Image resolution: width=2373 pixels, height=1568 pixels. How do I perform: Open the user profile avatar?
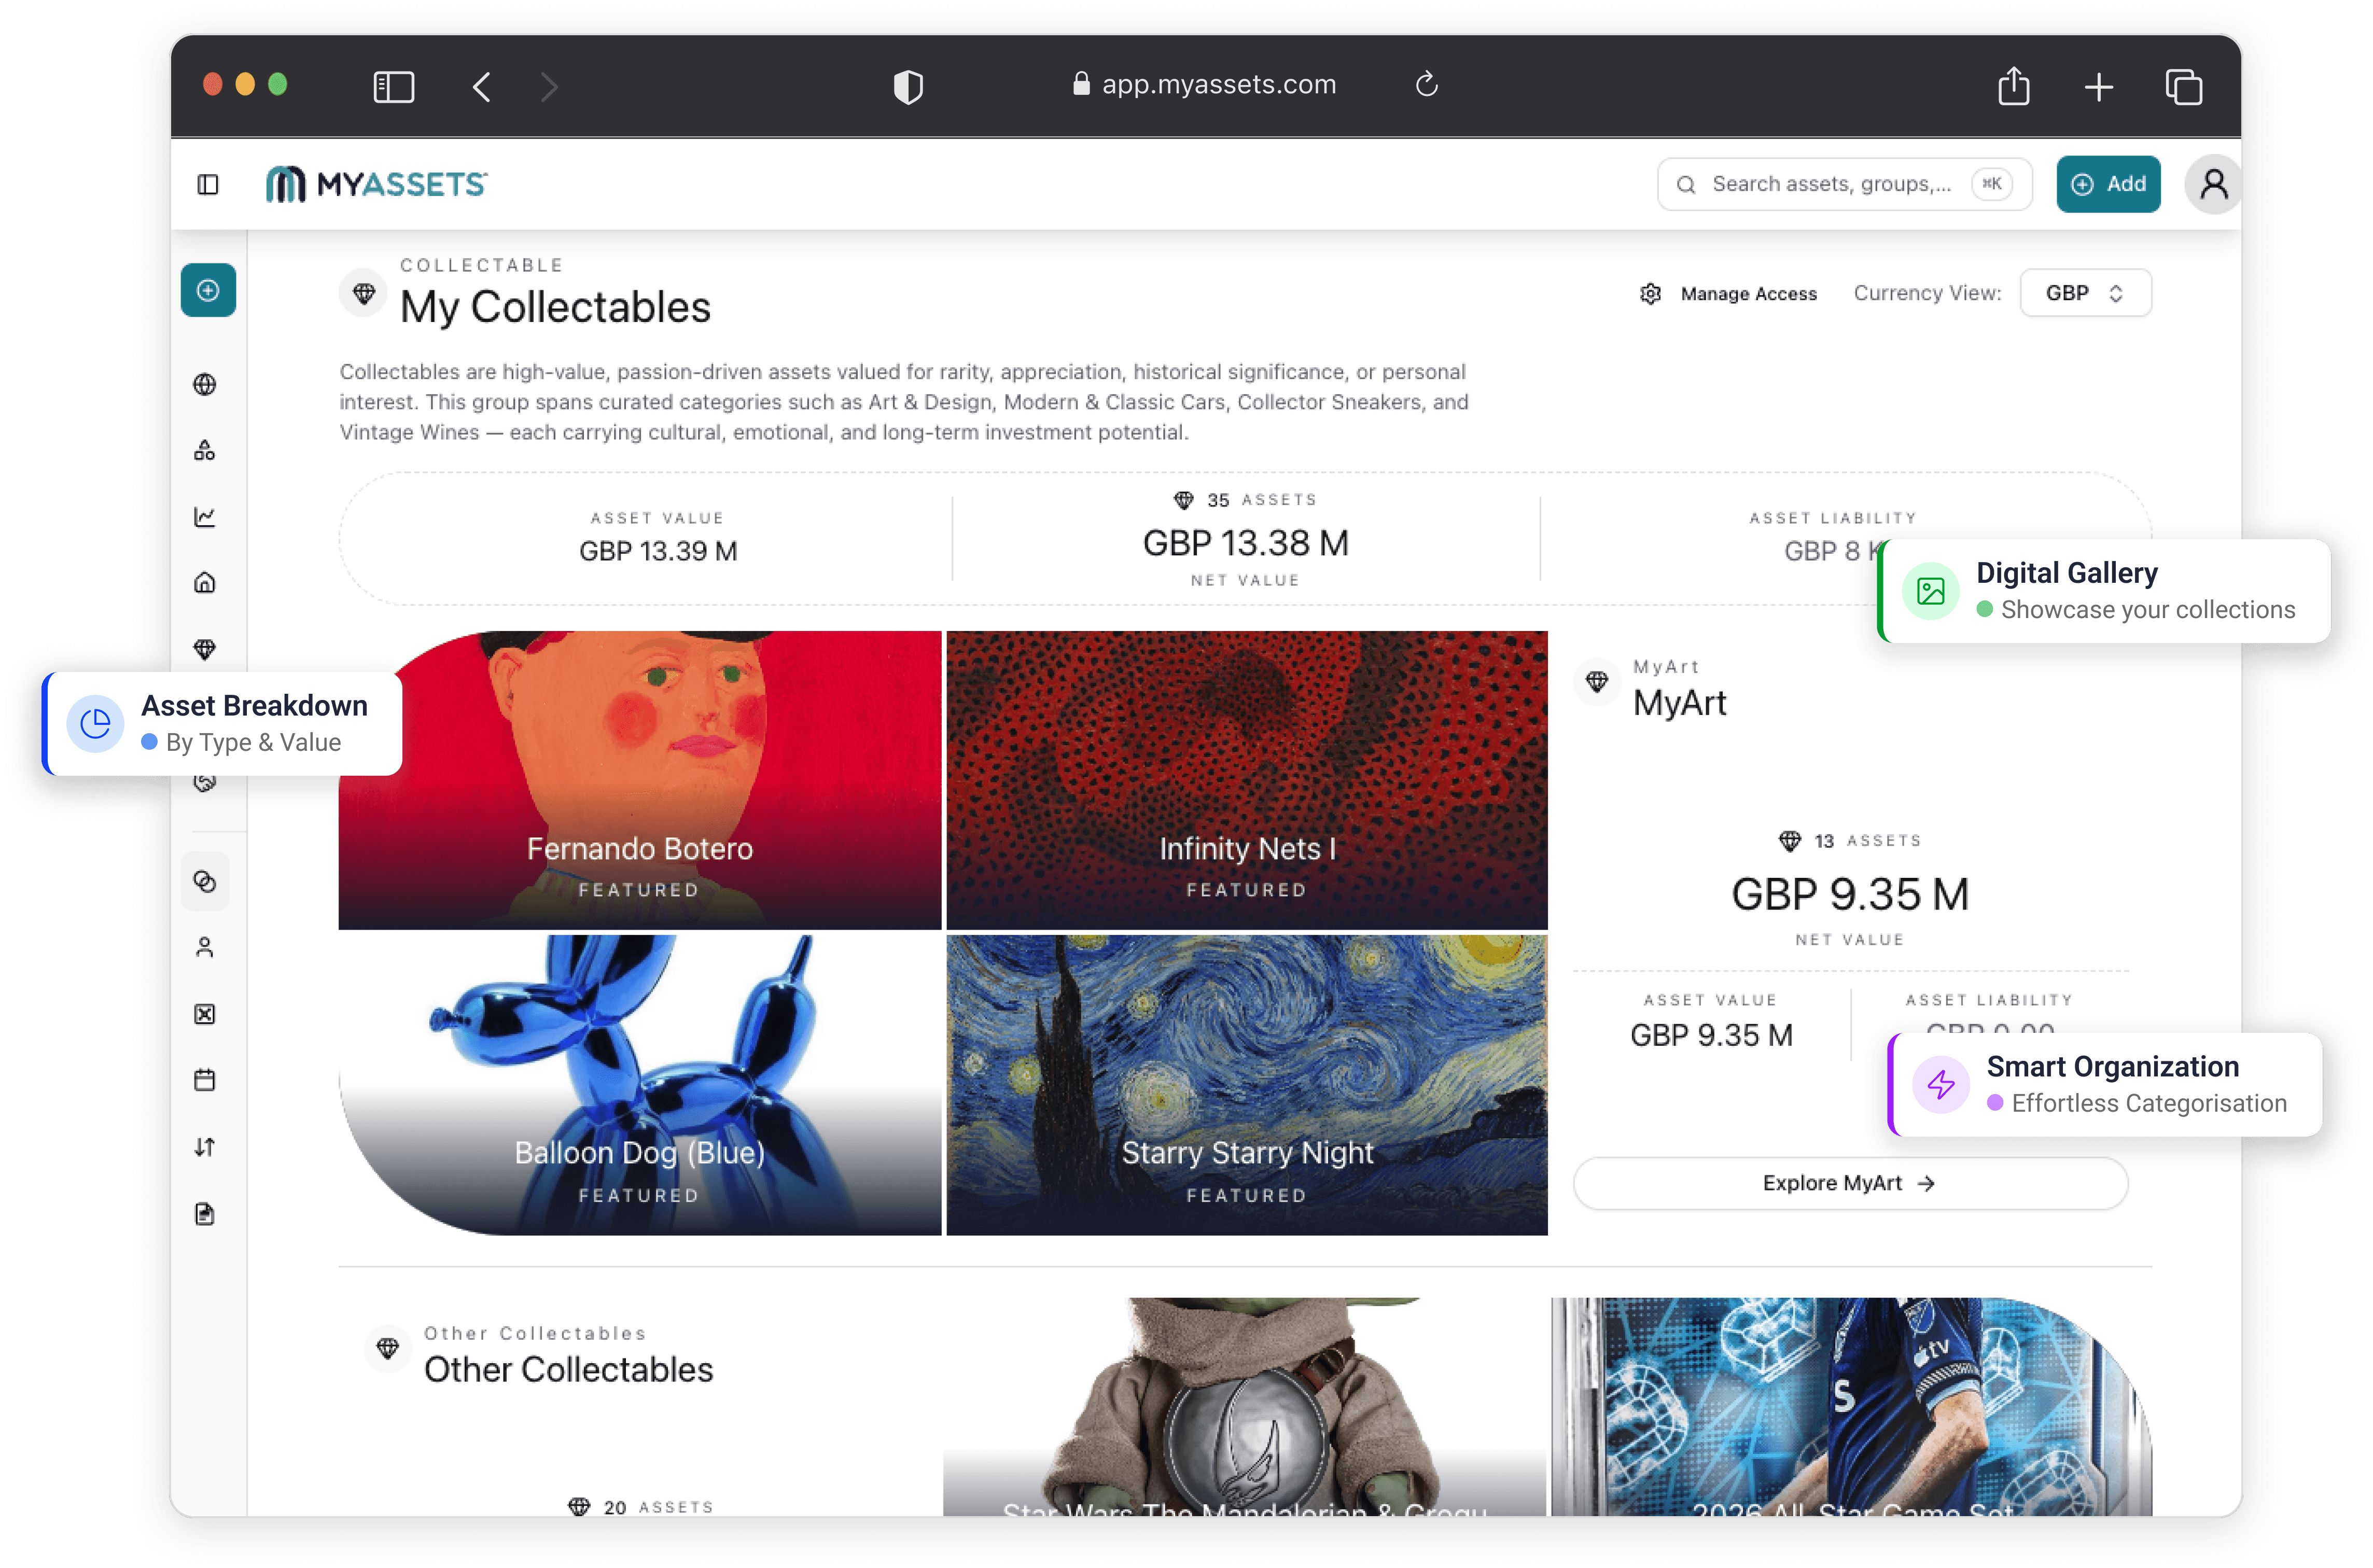click(x=2213, y=184)
